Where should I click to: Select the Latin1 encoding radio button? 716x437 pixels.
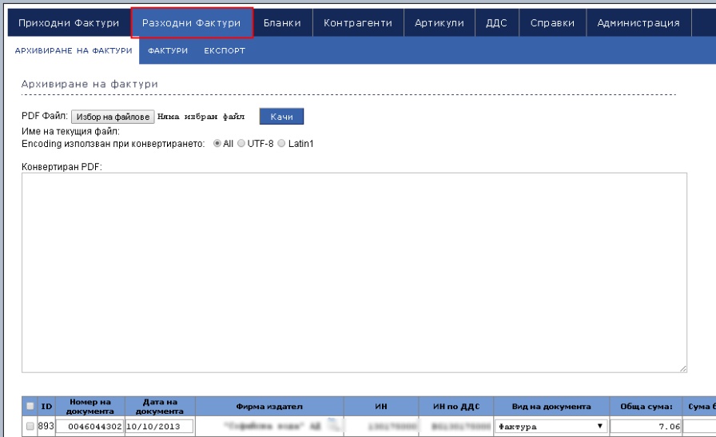[282, 143]
